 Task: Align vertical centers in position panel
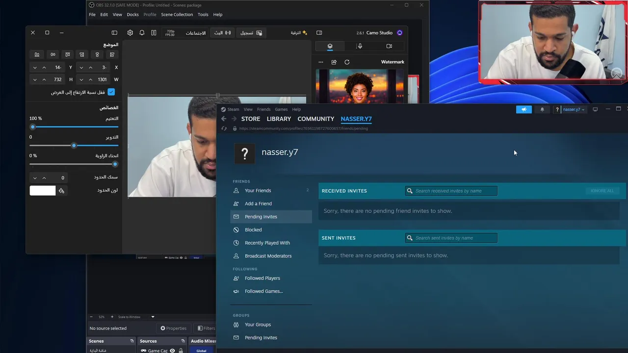53,54
